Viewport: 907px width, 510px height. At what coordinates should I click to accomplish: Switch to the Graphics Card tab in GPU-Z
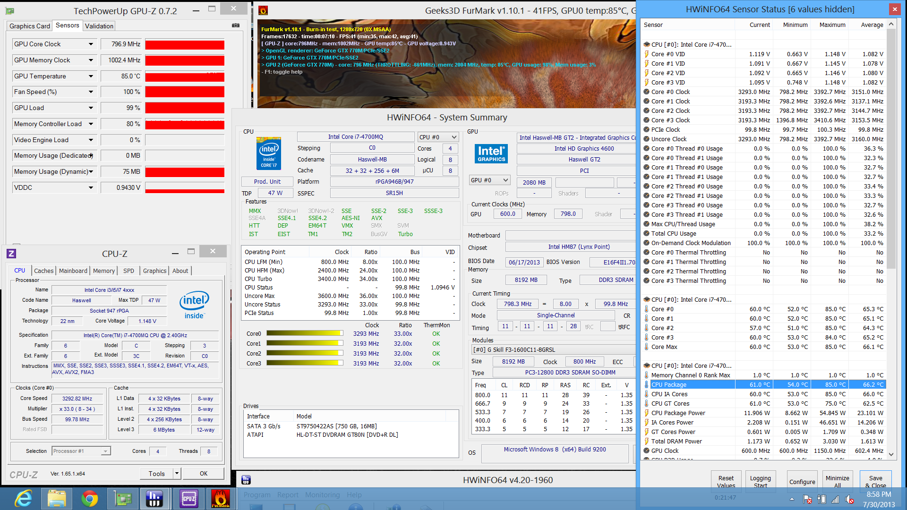coord(29,26)
